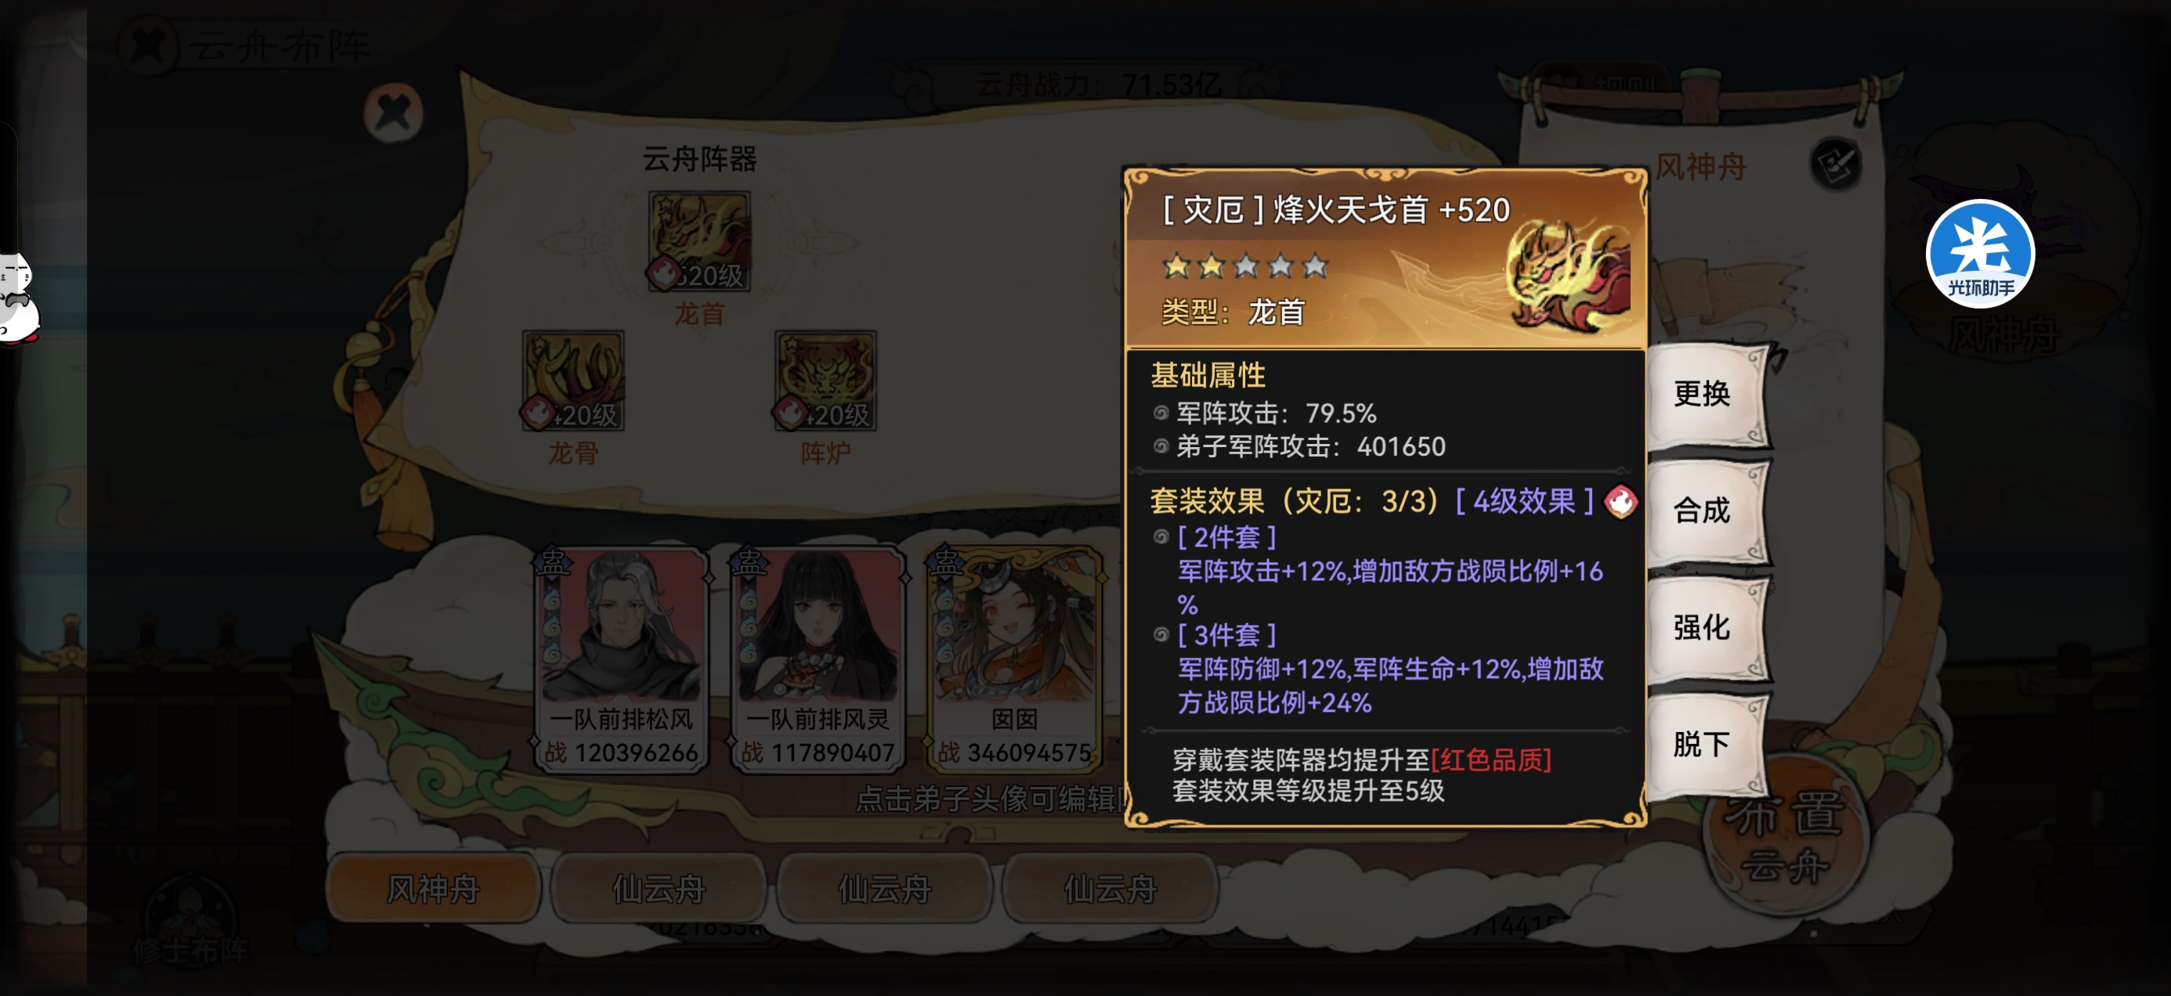Close the 云舟阵器 panel with the X
This screenshot has height=996, width=2171.
coord(392,112)
